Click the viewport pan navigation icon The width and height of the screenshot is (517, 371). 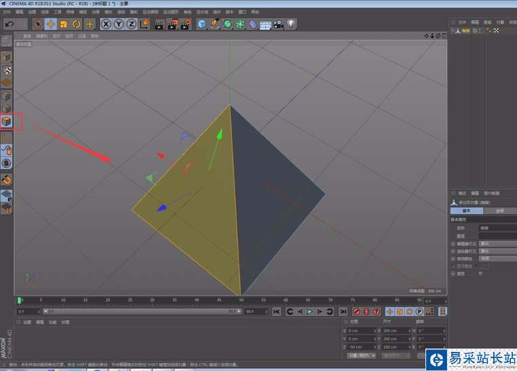[426, 35]
